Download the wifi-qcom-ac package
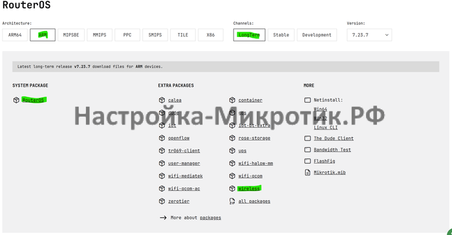 coord(184,188)
